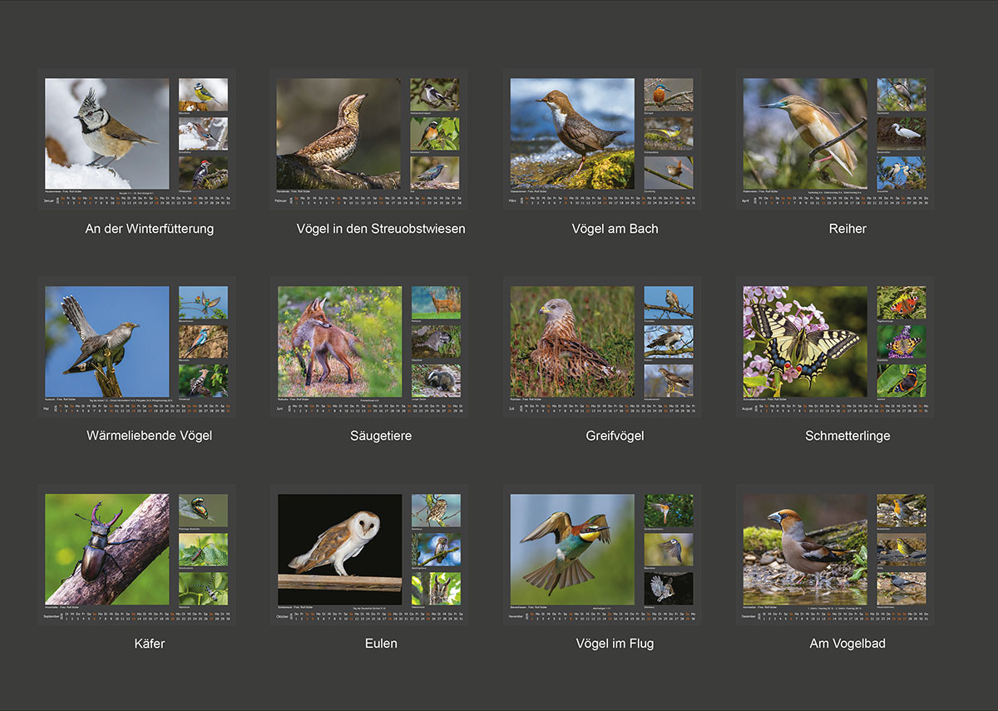
Task: Open the stag beetle photo
Action: [x=106, y=549]
